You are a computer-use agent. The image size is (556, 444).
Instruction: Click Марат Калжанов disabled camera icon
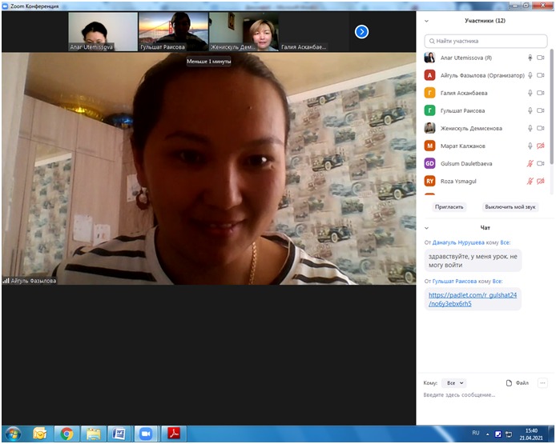[x=540, y=146]
